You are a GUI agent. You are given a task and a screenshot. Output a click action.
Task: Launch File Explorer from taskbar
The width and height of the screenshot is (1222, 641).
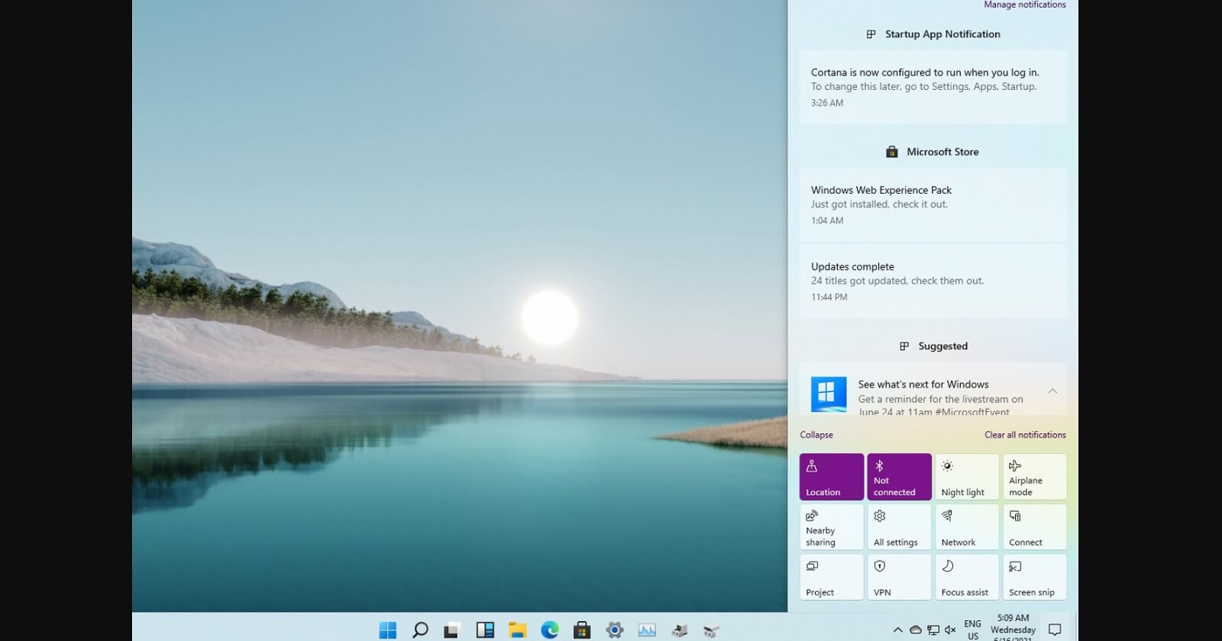coord(517,630)
